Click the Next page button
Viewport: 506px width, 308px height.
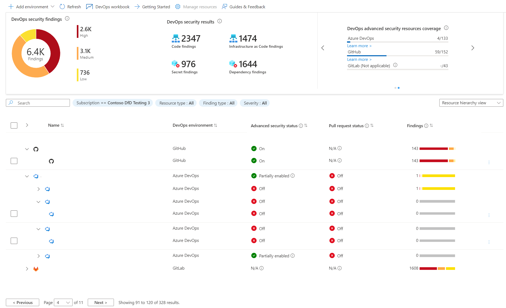tap(101, 302)
